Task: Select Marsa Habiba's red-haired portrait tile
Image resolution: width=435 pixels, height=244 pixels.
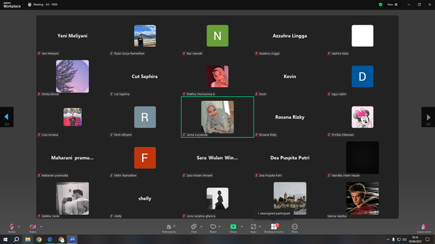Action: click(x=362, y=199)
